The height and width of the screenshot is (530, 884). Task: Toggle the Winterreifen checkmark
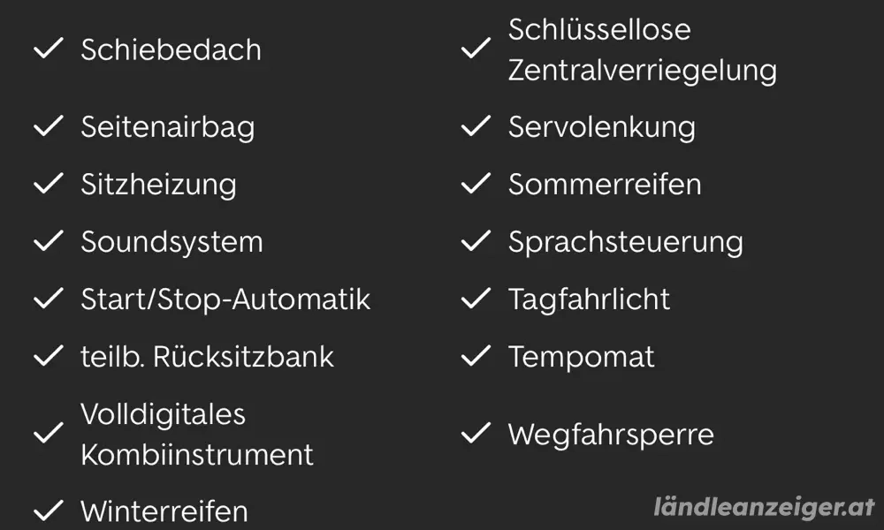tap(48, 510)
